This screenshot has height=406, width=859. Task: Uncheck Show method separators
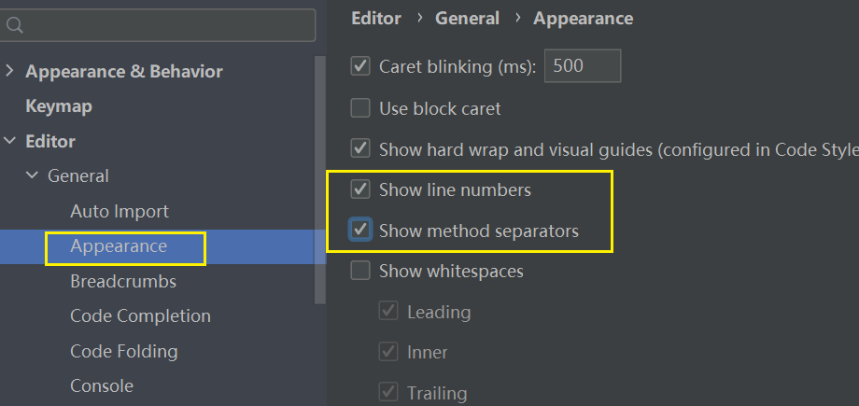click(360, 231)
